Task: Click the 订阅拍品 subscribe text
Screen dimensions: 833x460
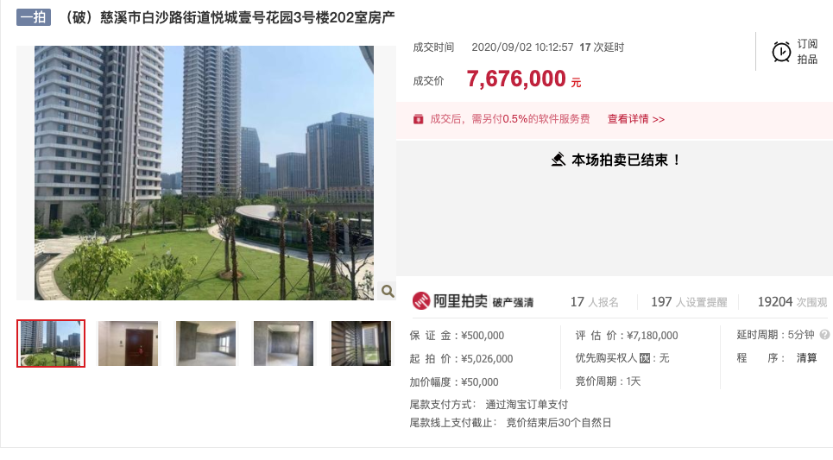Action: (807, 52)
